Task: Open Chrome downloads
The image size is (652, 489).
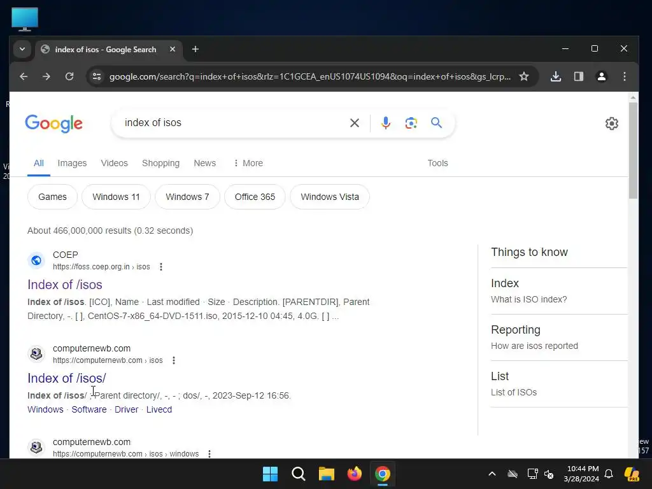Action: point(556,76)
